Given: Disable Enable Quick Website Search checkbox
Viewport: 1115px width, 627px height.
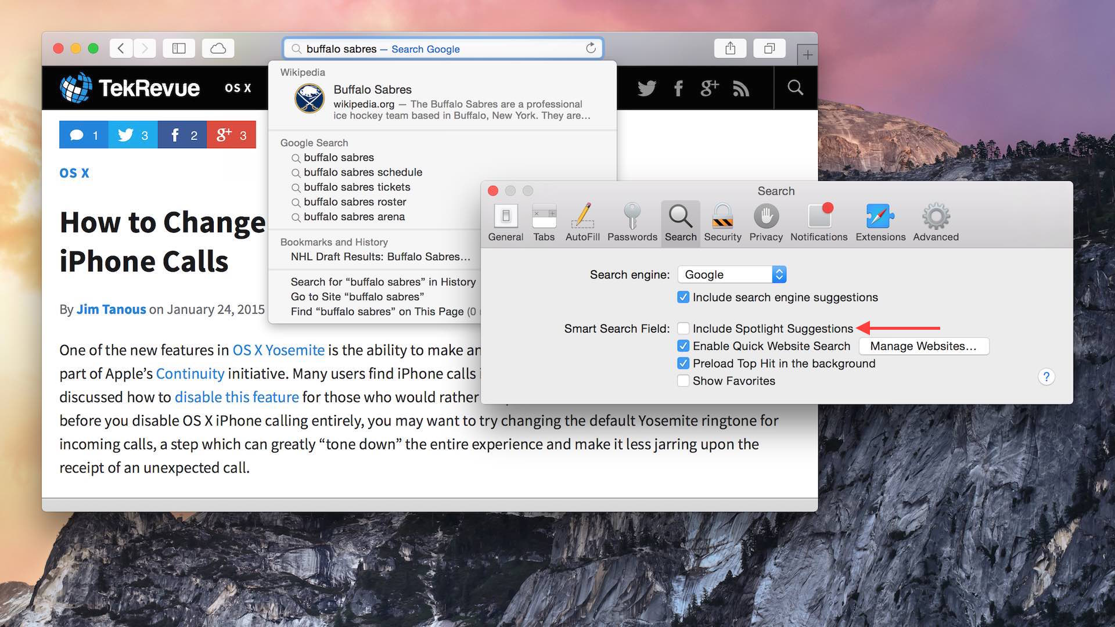Looking at the screenshot, I should coord(684,346).
